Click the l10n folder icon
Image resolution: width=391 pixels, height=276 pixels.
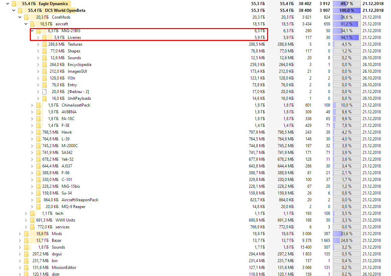(44, 78)
